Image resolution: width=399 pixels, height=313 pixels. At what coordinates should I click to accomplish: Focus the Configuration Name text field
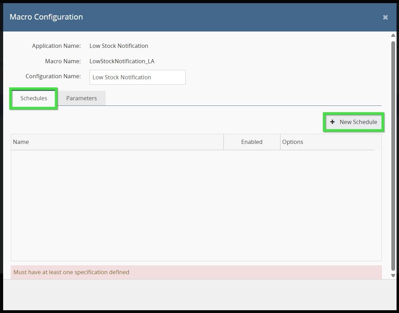137,77
